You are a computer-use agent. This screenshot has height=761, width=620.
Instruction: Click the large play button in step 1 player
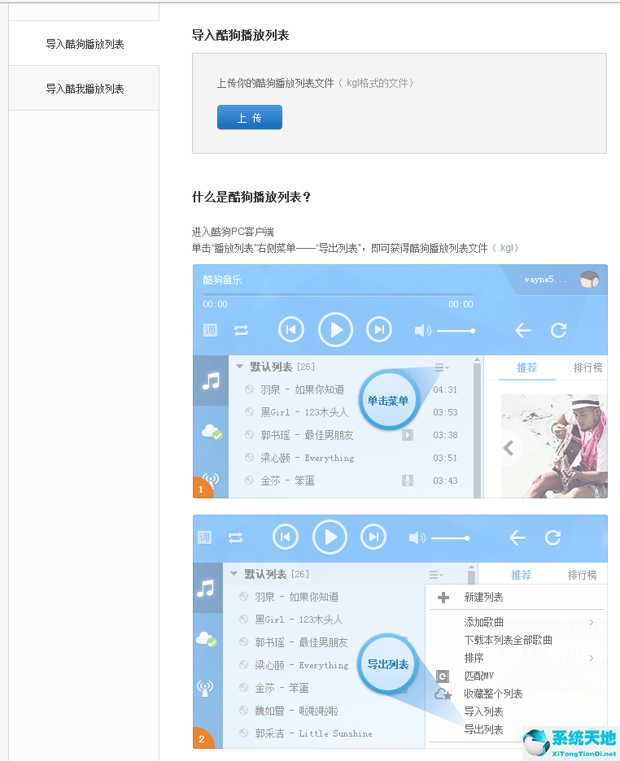(335, 330)
